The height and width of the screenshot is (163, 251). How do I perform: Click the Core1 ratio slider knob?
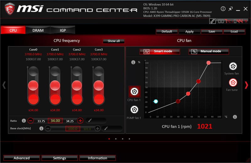(x=55, y=85)
